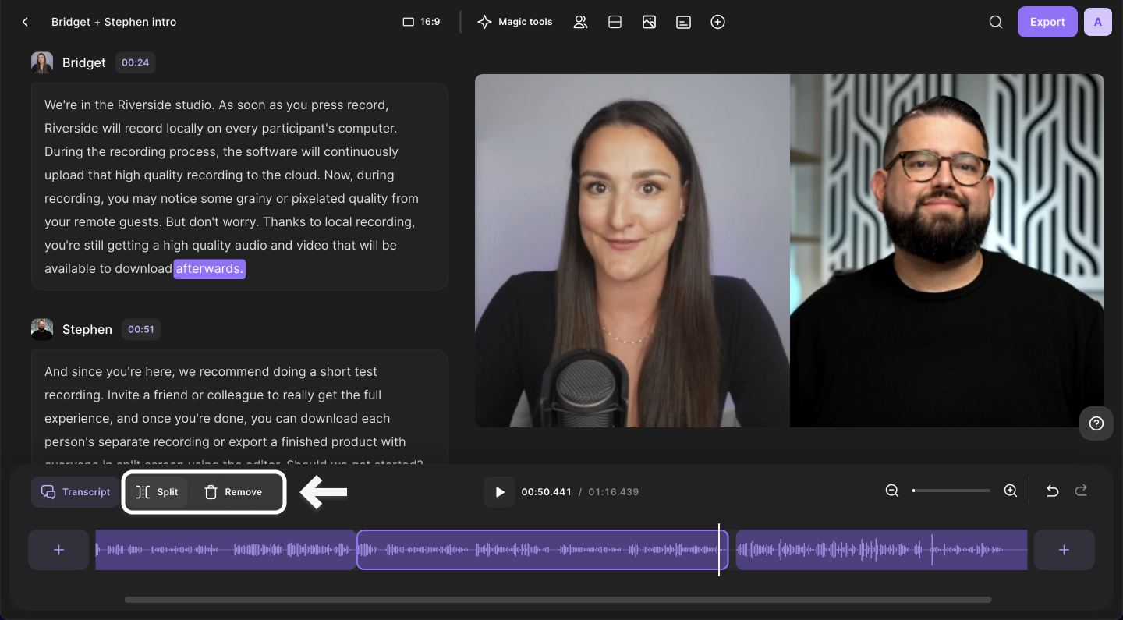Click the 00:24 timestamp next to Bridget

click(135, 62)
